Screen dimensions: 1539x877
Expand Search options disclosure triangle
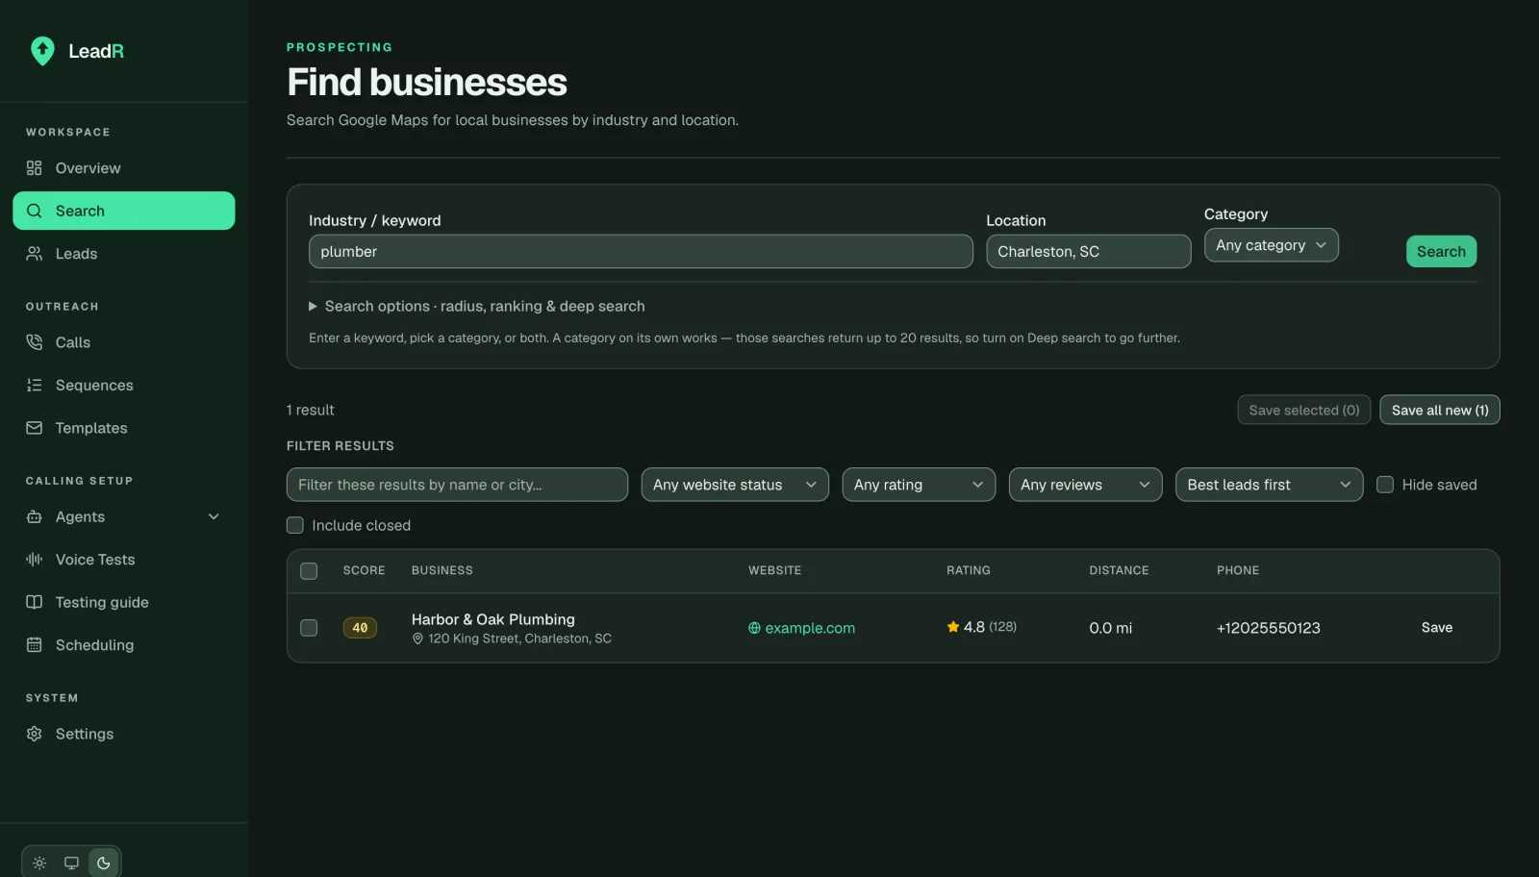(x=313, y=307)
